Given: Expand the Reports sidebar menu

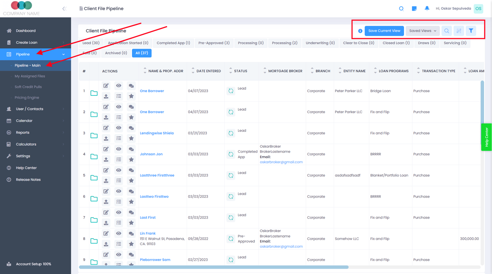Looking at the screenshot, I should (x=35, y=133).
